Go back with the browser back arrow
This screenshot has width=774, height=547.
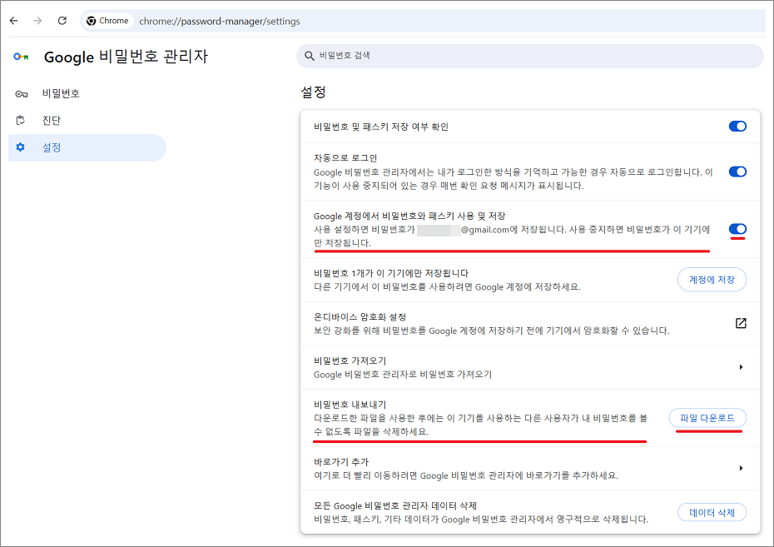(14, 21)
